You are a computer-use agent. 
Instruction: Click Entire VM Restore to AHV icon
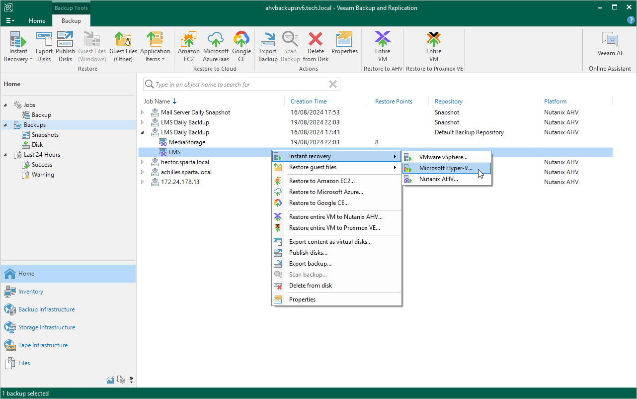click(x=382, y=47)
